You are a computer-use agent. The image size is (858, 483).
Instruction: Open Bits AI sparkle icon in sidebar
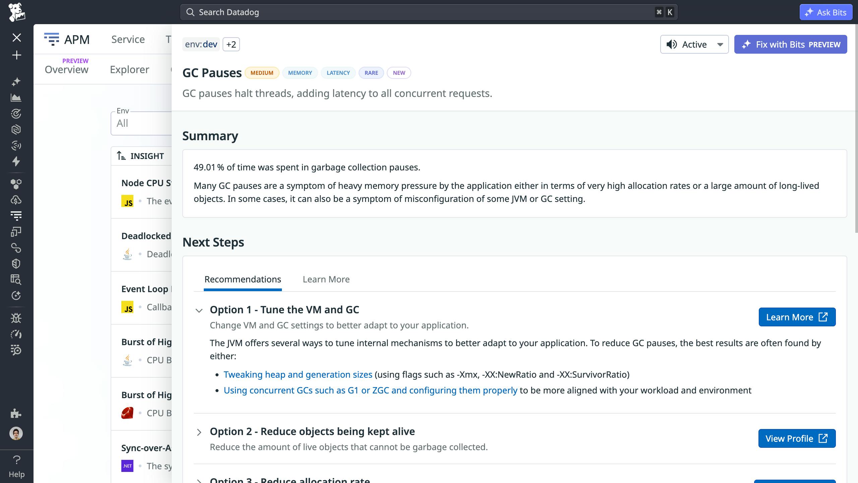click(16, 82)
